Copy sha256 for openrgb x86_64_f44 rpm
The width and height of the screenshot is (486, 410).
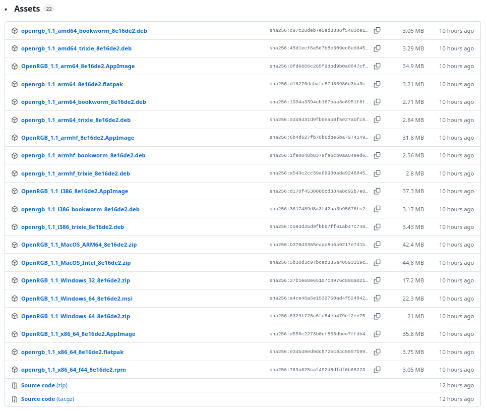coord(377,370)
